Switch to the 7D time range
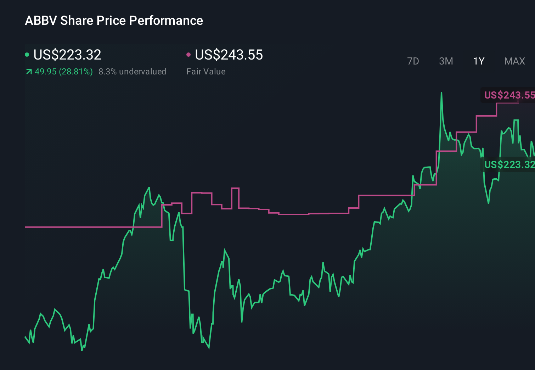The image size is (535, 370). pyautogui.click(x=413, y=61)
